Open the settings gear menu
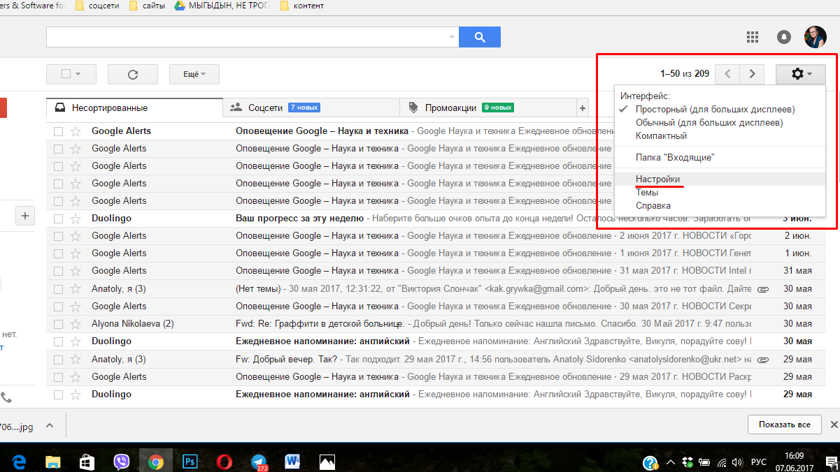This screenshot has width=840, height=472. pyautogui.click(x=801, y=73)
